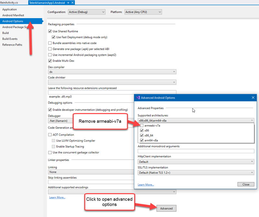Open Learn More link in Advanced dialog
The height and width of the screenshot is (217, 259).
tap(146, 185)
